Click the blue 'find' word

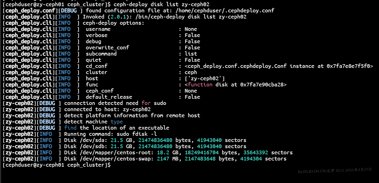pyautogui.click(x=70, y=128)
